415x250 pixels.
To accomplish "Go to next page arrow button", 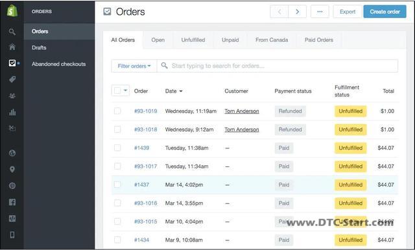I will [x=298, y=12].
